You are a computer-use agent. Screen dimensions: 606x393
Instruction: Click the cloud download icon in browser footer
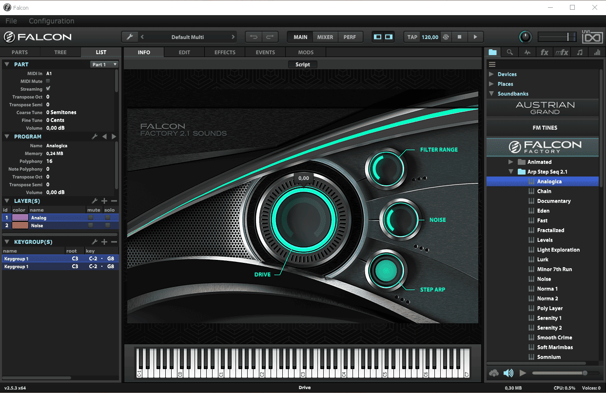coord(493,373)
